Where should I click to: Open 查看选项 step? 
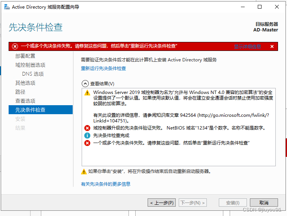[25, 101]
